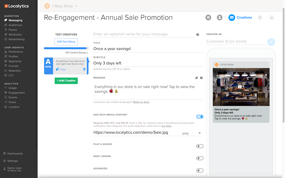This screenshot has width=285, height=178.
Task: Click the store image in preview
Action: pos(241,87)
